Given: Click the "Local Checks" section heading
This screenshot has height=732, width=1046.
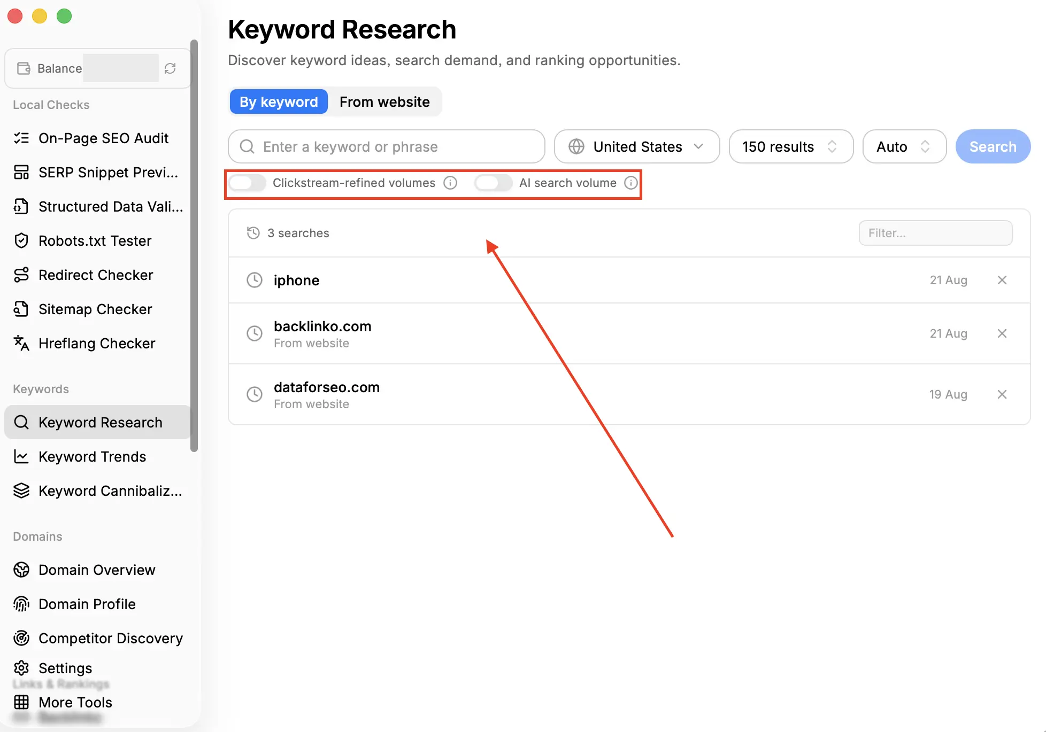Looking at the screenshot, I should 51,105.
